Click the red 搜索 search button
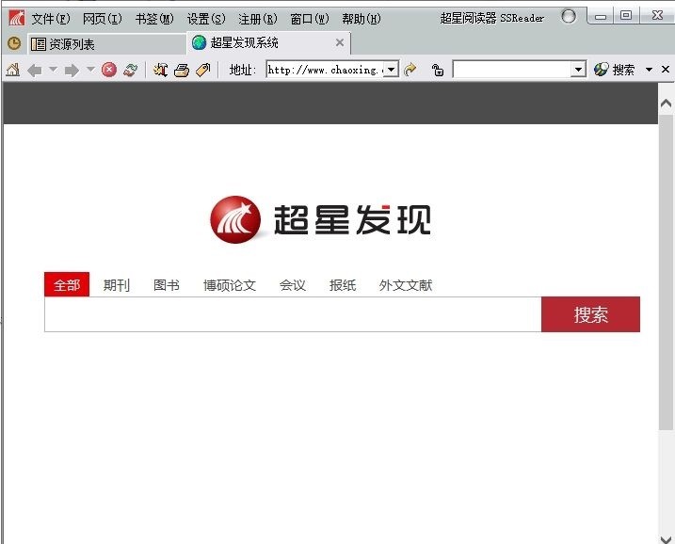This screenshot has height=544, width=675. tap(590, 314)
